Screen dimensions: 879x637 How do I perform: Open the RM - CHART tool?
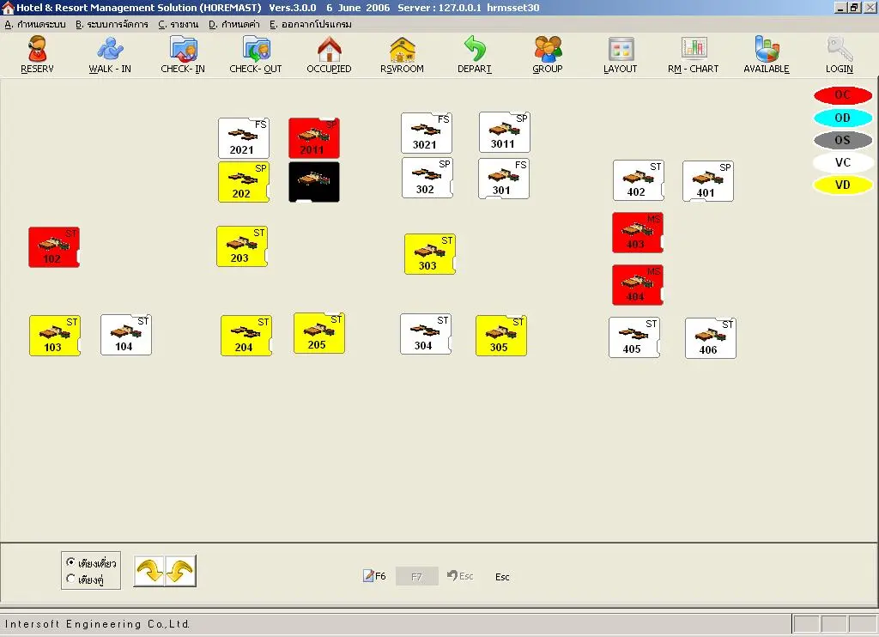pos(693,54)
